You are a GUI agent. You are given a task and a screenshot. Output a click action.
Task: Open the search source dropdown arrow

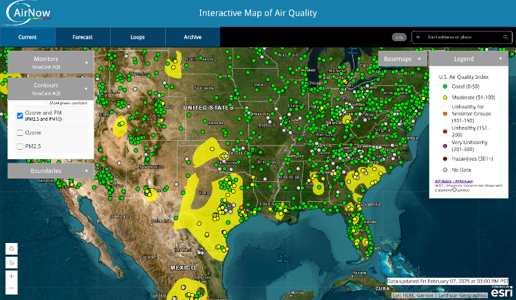(418, 37)
